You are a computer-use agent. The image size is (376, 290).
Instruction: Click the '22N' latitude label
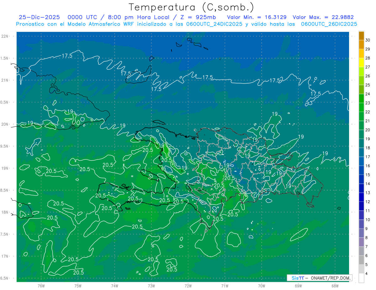tap(5, 36)
